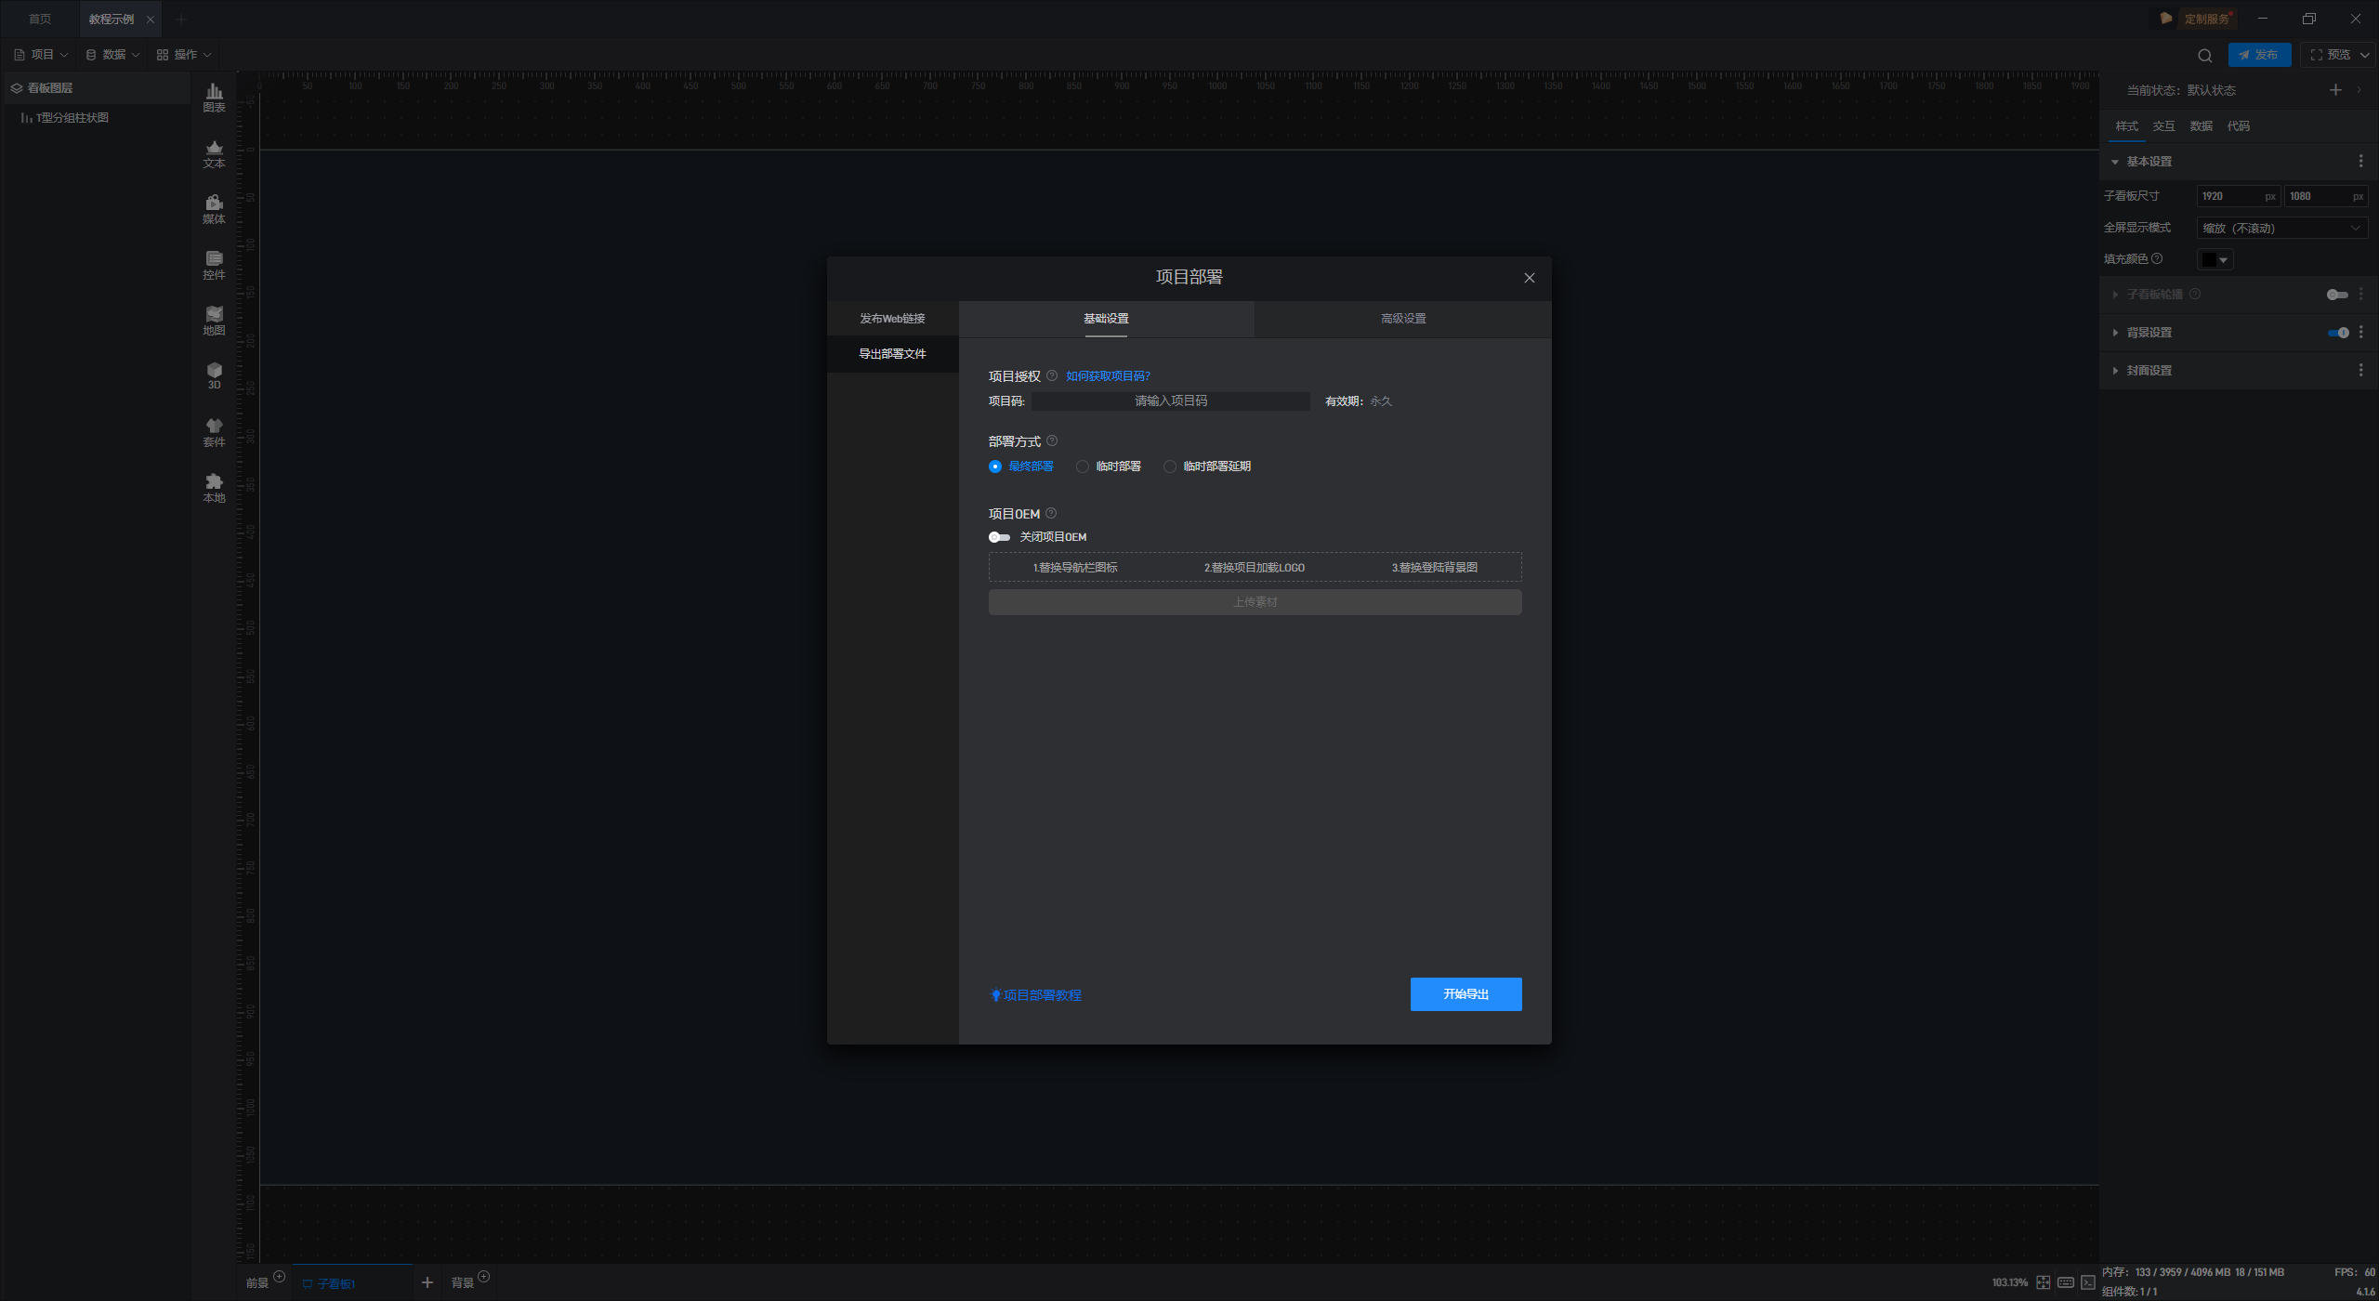Click the search magnifier icon
The image size is (2379, 1301).
coord(2204,56)
